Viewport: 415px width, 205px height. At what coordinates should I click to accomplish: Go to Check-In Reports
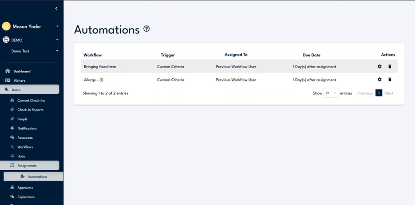click(x=30, y=110)
